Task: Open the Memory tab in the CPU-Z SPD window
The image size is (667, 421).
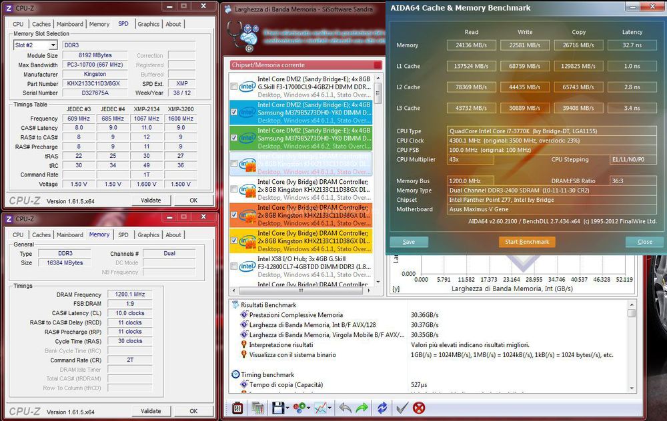Action: pyautogui.click(x=99, y=24)
